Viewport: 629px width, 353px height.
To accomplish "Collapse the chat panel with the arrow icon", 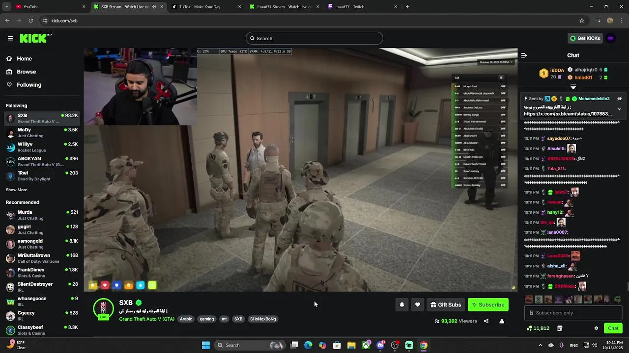I will tap(524, 55).
